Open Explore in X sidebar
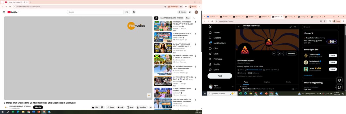This screenshot has width=346, height=114. click(215, 38)
